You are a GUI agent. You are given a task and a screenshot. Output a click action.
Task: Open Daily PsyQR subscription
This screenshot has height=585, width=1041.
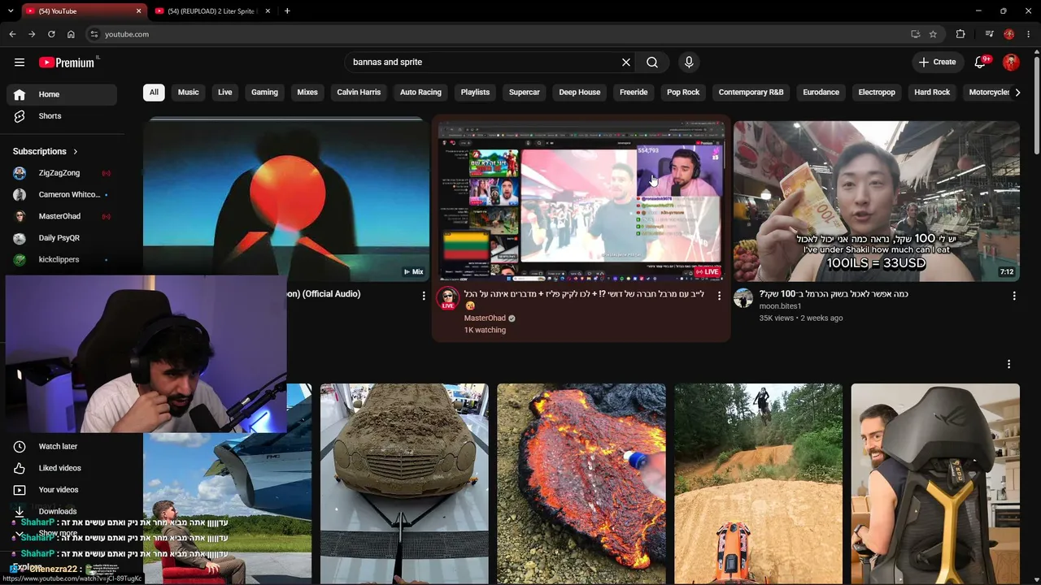[62, 238]
